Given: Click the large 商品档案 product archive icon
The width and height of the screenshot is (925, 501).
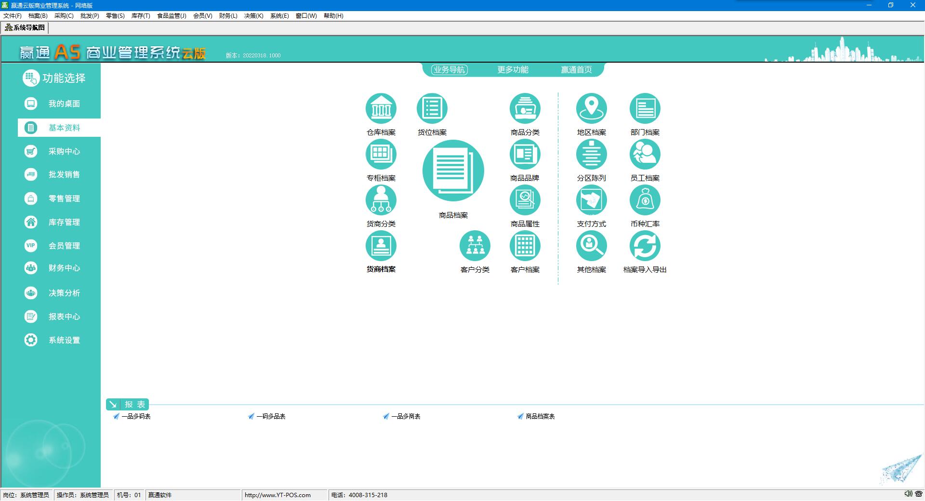Looking at the screenshot, I should tap(453, 171).
